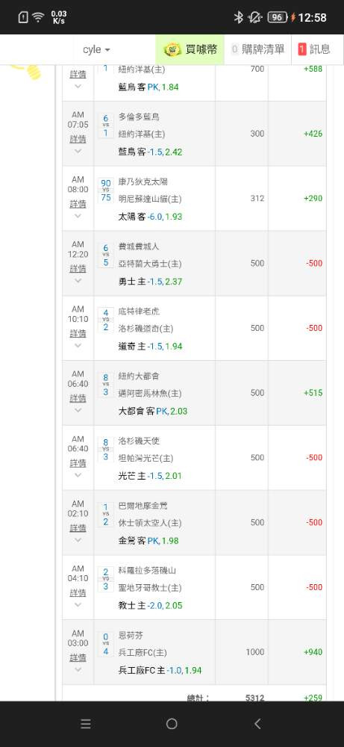Tap the Bluetooth status bar icon
344x747 pixels.
[x=238, y=18]
